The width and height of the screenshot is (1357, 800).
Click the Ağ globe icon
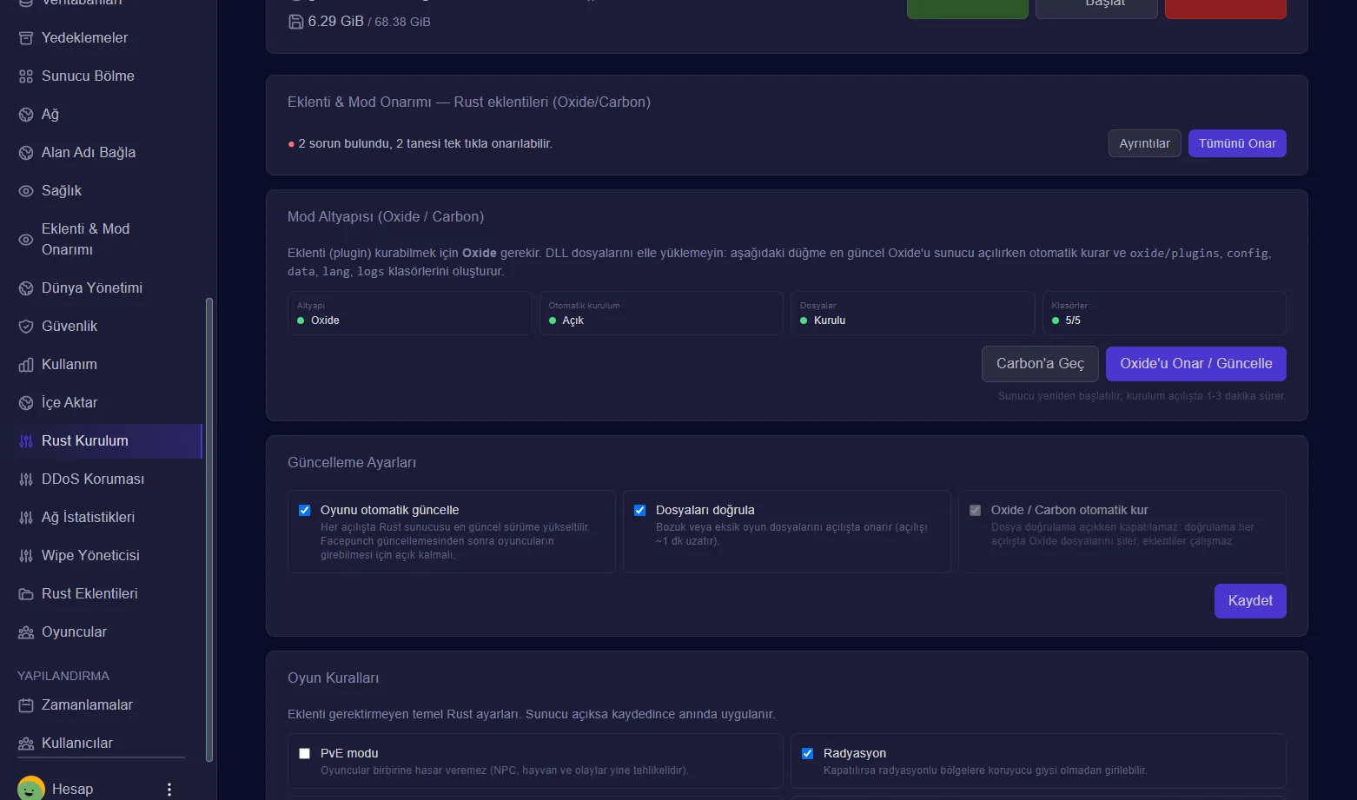pyautogui.click(x=26, y=115)
